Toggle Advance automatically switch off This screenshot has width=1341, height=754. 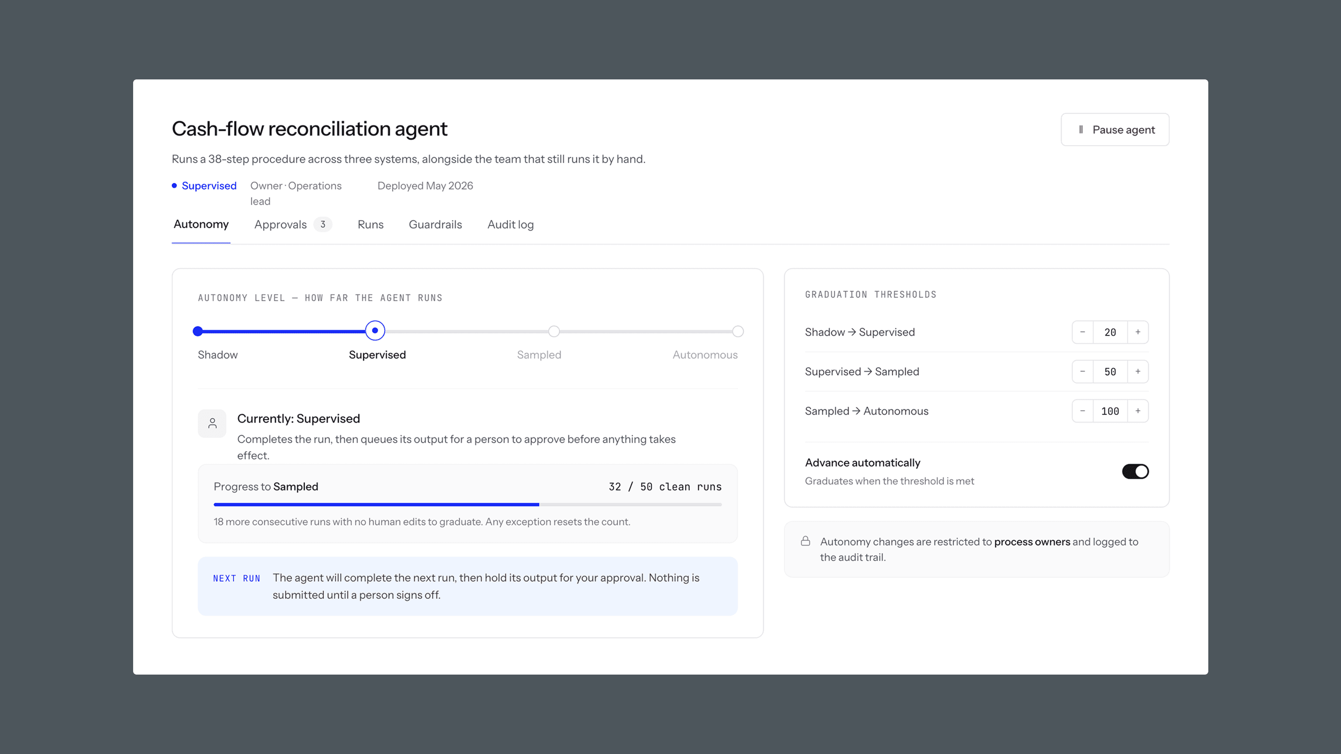(1135, 471)
